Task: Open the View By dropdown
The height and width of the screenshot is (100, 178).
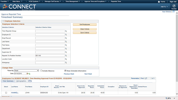Action: [x=26, y=71]
